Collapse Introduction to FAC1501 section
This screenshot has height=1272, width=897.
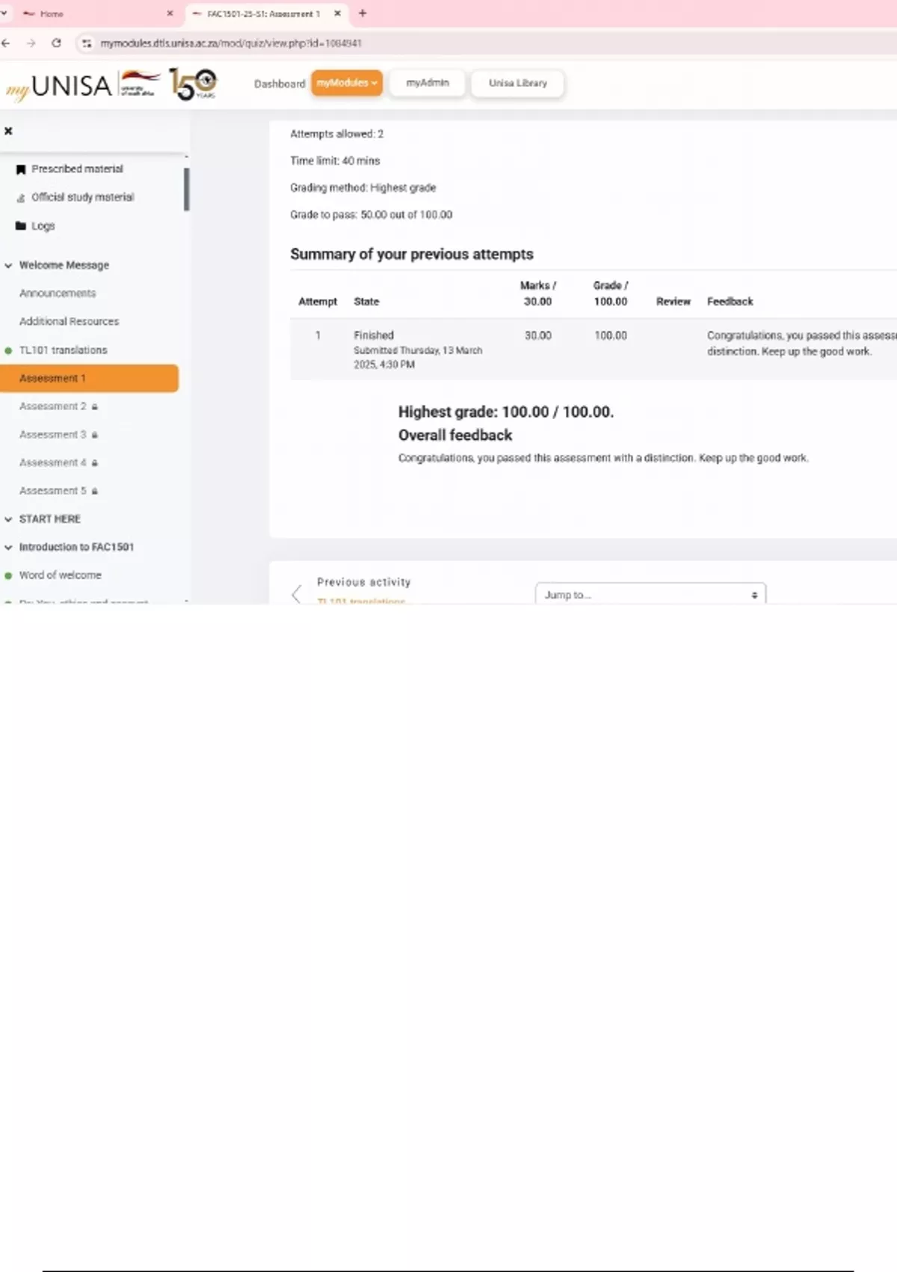point(9,548)
